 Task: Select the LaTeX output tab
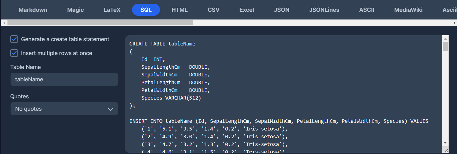[112, 10]
